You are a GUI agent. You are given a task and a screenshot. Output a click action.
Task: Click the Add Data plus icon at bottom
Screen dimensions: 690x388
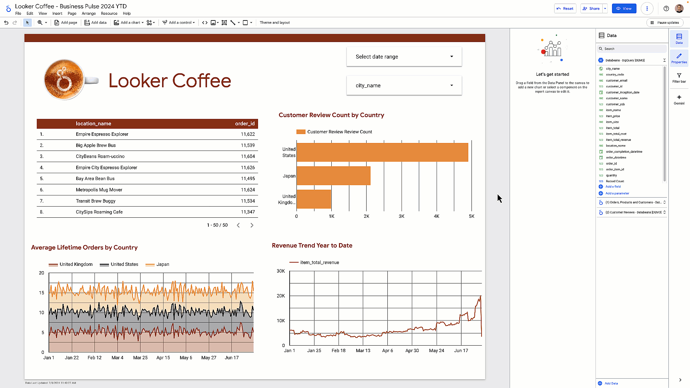[600, 383]
